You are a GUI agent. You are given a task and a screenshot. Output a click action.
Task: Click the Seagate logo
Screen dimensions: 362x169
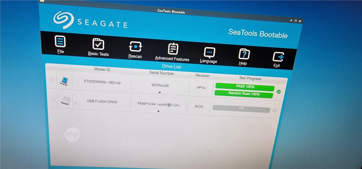coord(90,21)
